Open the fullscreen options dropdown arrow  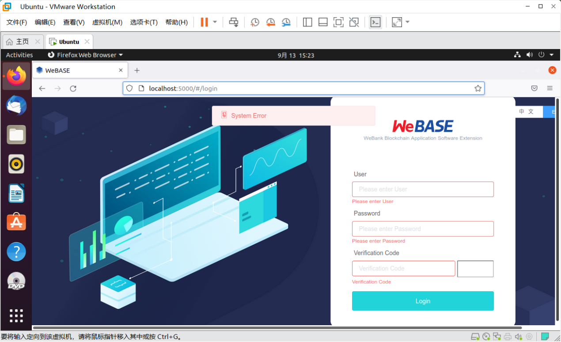406,22
